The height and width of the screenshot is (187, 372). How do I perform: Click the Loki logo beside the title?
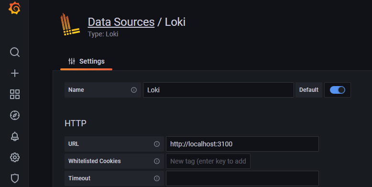70,24
